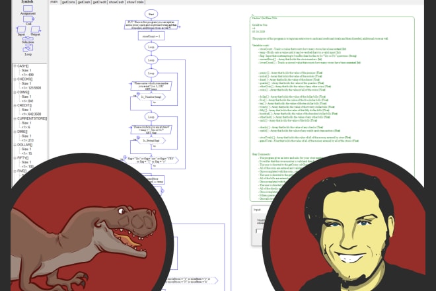Viewport: 436px width, 291px height.
Task: Open the getCoins subchart tab
Action: tap(69, 2)
